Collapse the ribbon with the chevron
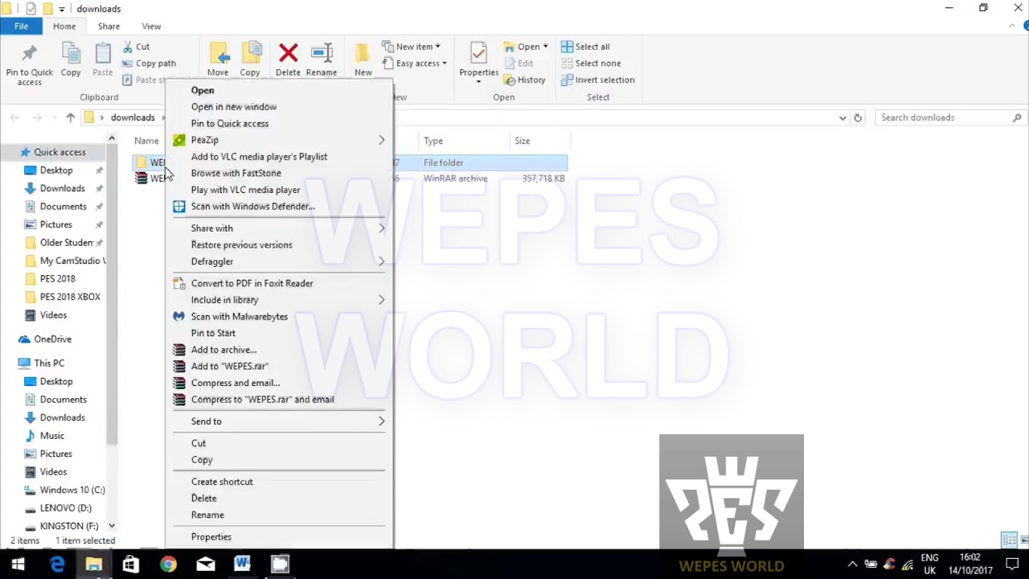Screen dimensions: 1029x579 1012,27
